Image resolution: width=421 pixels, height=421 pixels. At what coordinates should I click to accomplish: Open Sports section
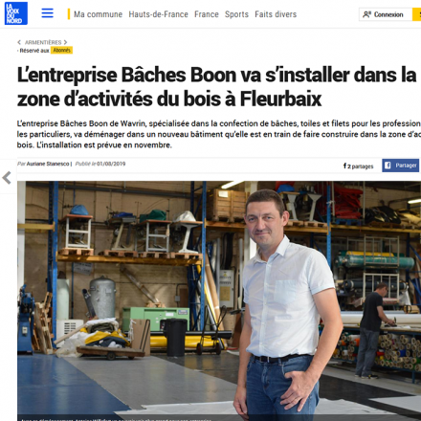pos(236,14)
